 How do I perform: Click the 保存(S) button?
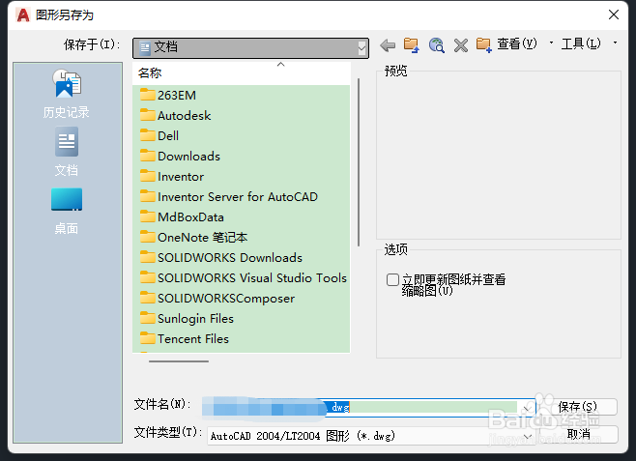tap(577, 407)
